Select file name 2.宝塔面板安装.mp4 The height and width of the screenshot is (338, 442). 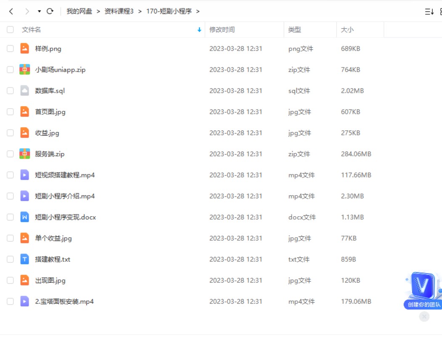(x=64, y=302)
